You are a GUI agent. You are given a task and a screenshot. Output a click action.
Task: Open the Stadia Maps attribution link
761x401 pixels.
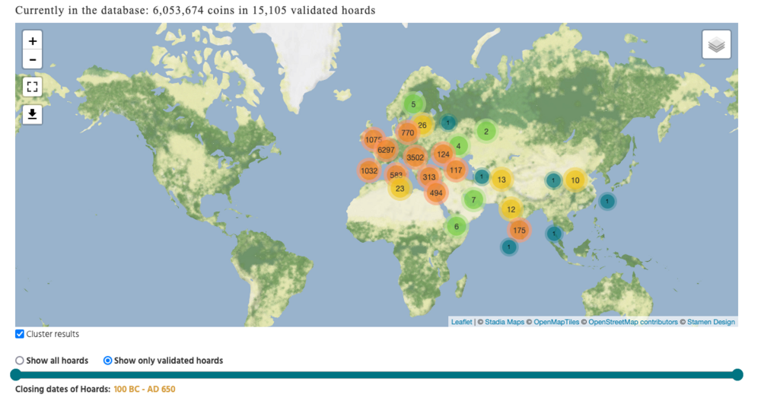505,322
